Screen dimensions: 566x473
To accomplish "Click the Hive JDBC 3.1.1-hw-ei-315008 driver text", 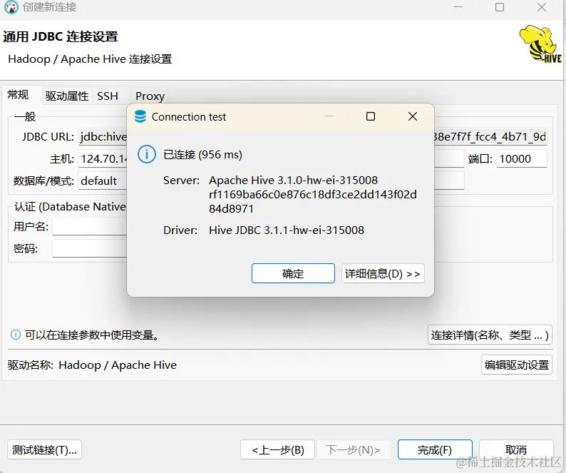I will coord(287,230).
